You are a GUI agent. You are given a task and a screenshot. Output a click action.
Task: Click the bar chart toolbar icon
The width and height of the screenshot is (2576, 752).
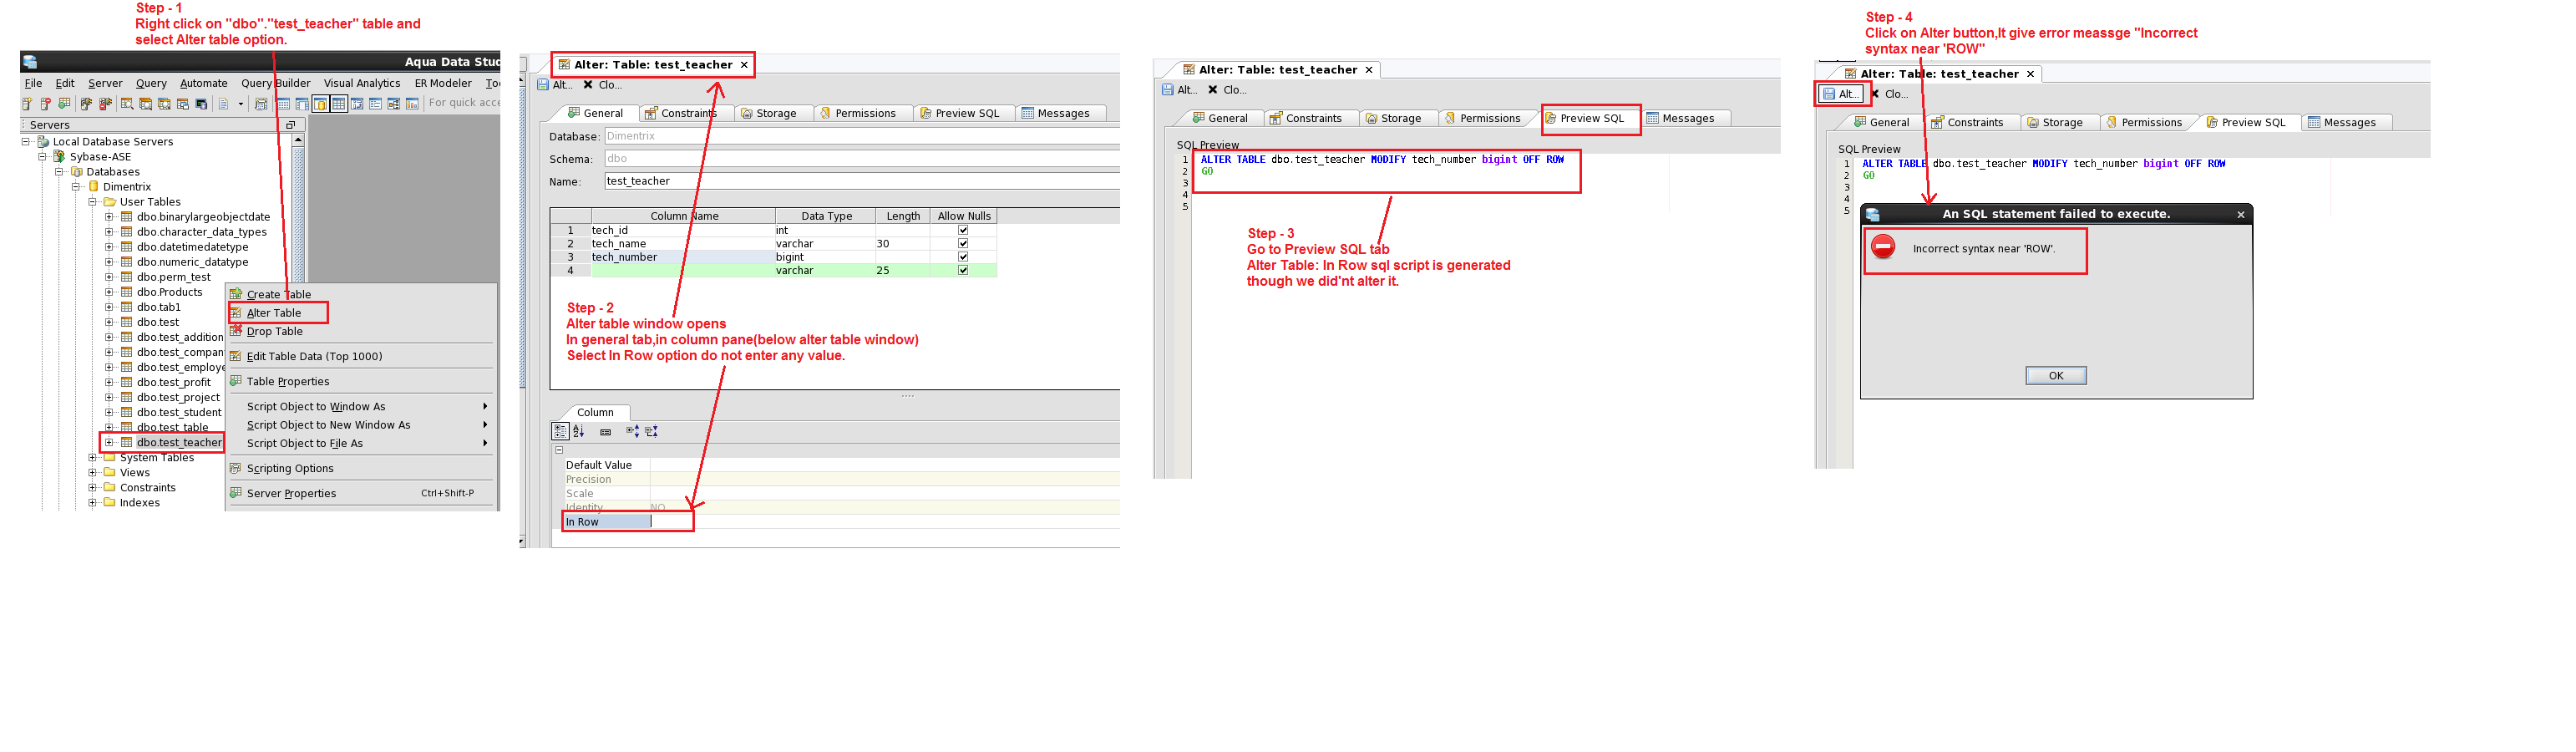tap(412, 104)
